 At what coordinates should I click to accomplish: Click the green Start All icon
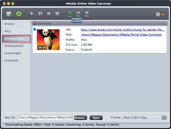click(70, 14)
